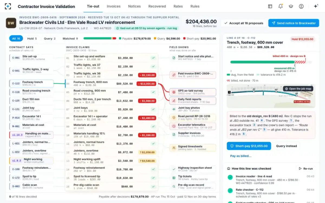Image resolution: width=325 pixels, height=203 pixels.
Task: Click the matched checkmark on Site set-up line
Action: point(153,58)
